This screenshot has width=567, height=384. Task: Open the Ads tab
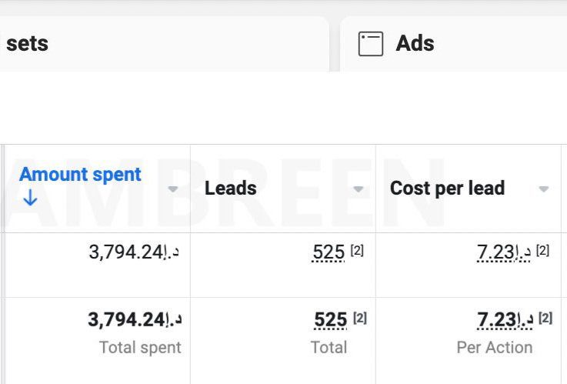click(415, 44)
